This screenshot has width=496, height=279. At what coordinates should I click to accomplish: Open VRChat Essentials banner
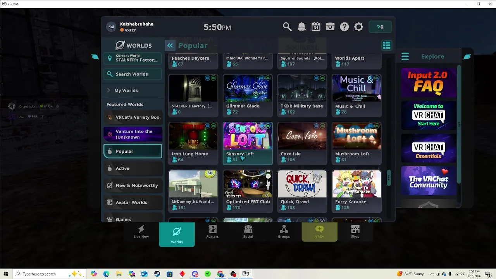pos(428,148)
